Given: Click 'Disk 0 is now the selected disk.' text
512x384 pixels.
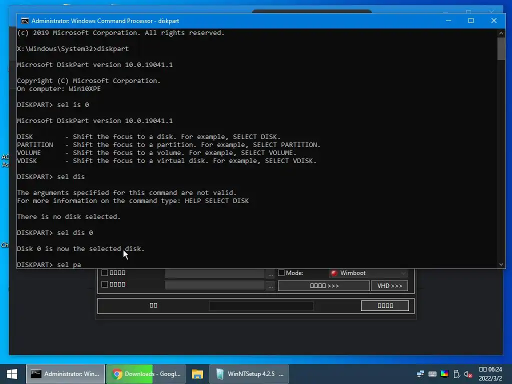Looking at the screenshot, I should pos(80,249).
